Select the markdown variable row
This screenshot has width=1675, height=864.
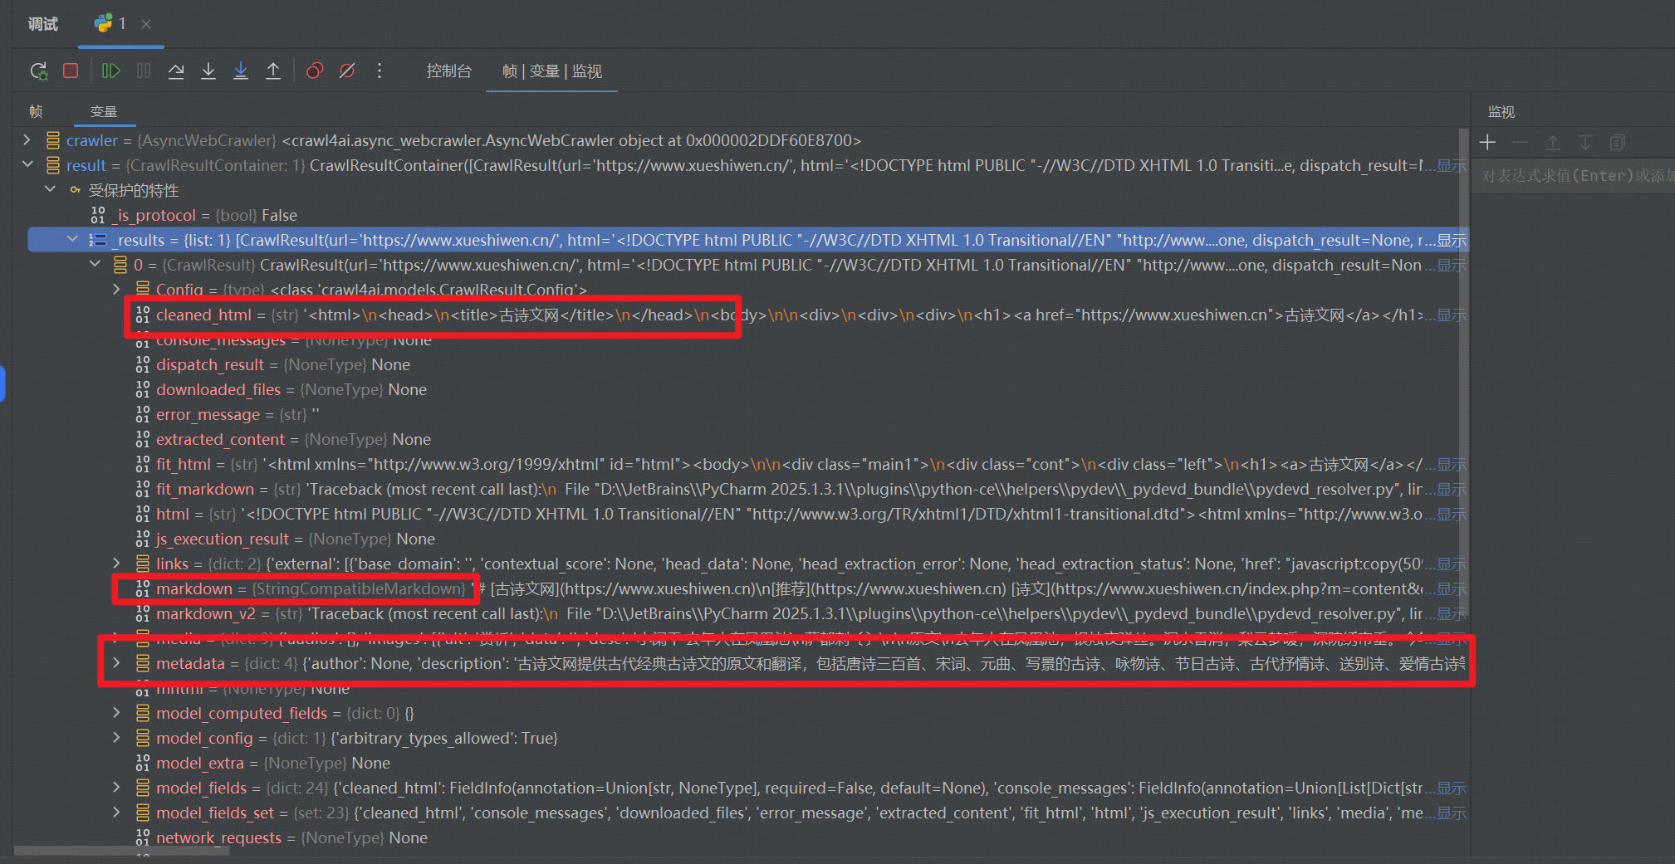coord(742,588)
